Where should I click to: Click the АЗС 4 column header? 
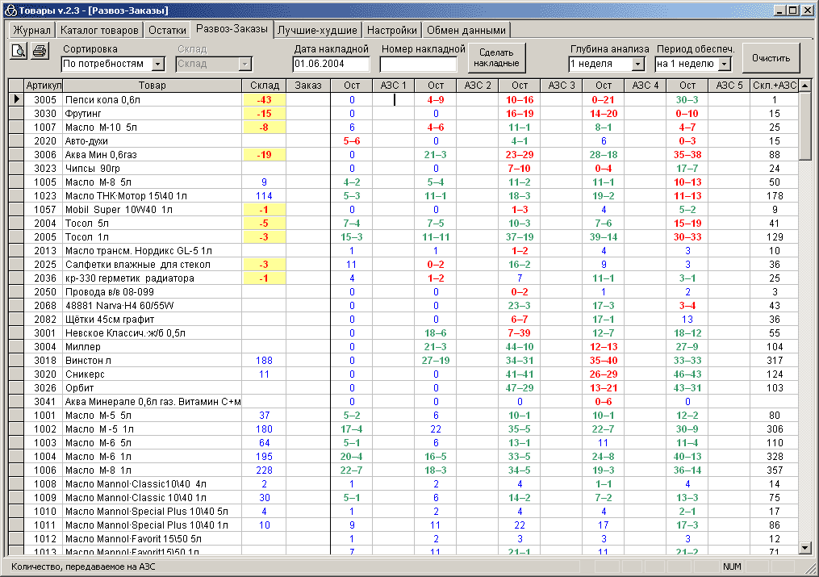coord(645,85)
